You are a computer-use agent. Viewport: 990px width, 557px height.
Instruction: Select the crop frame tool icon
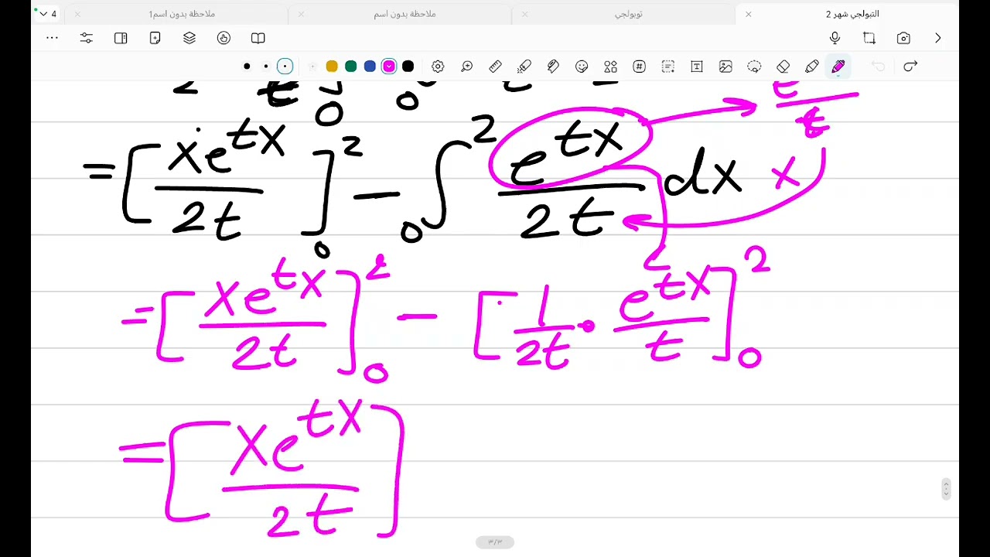click(x=869, y=38)
